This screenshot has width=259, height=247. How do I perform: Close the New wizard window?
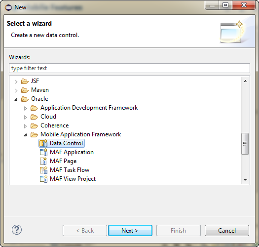[244, 5]
